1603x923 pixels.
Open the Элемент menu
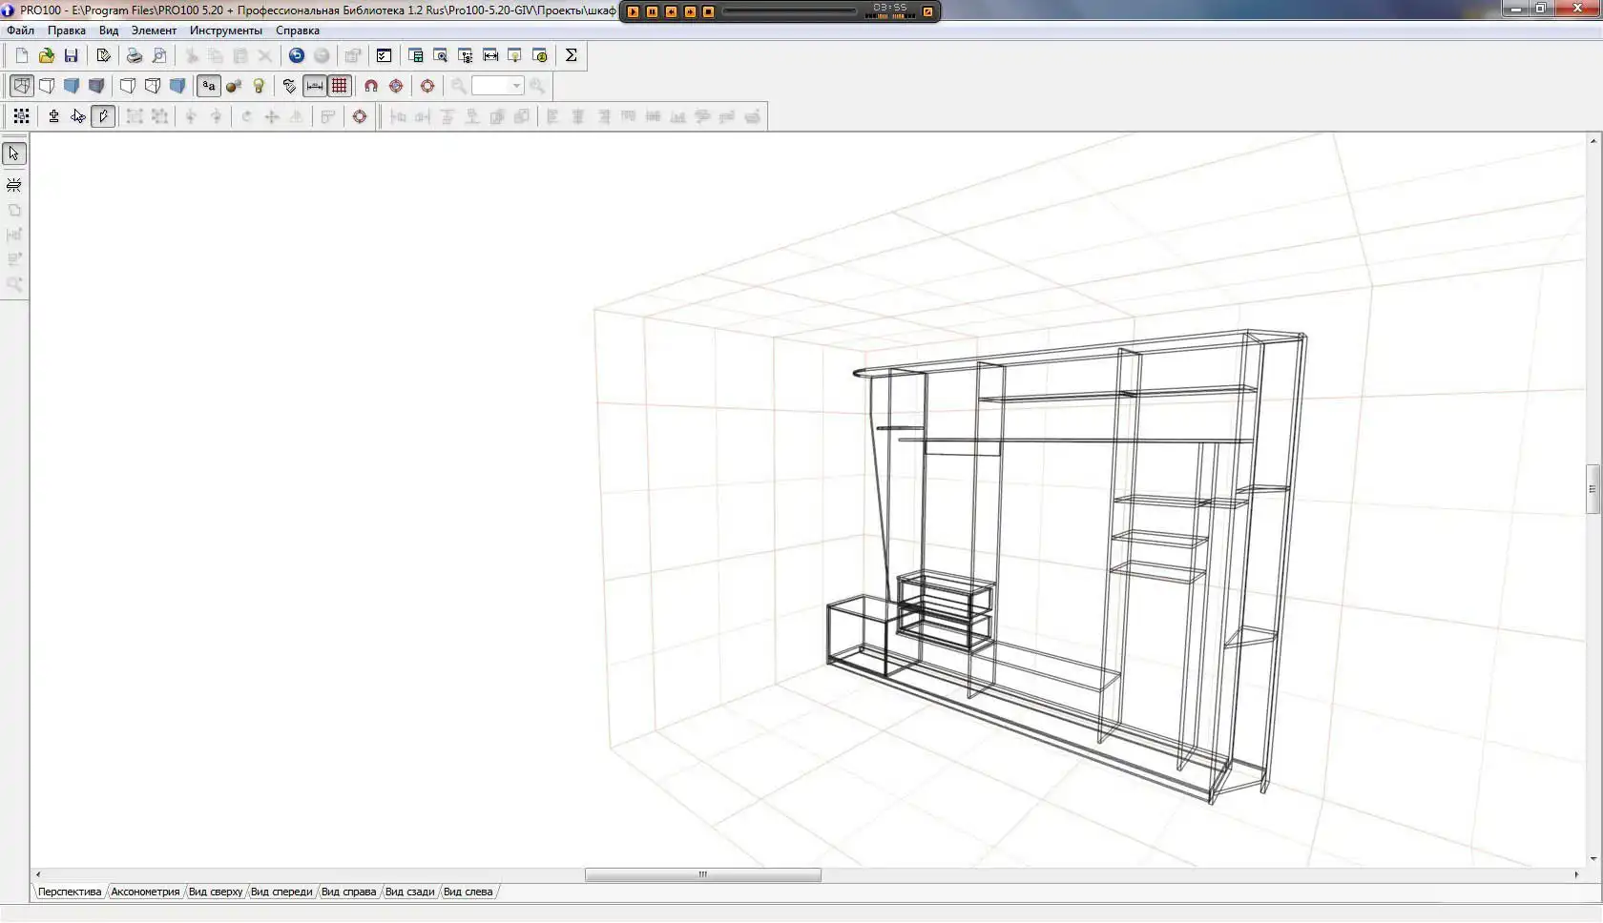[154, 31]
